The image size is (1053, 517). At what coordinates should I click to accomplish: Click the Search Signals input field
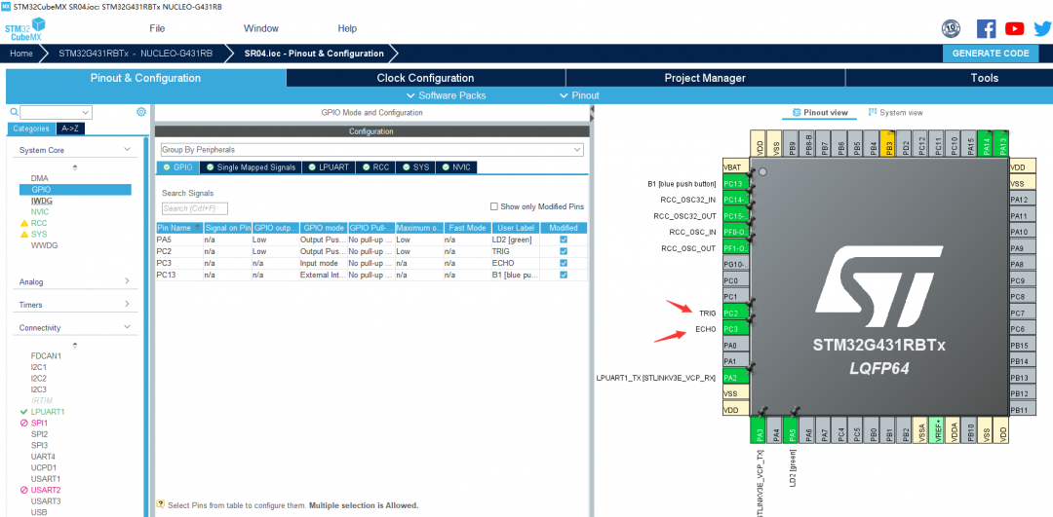[195, 208]
